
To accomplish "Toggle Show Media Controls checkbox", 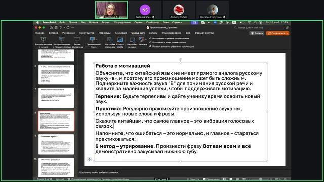I will 150,46.
